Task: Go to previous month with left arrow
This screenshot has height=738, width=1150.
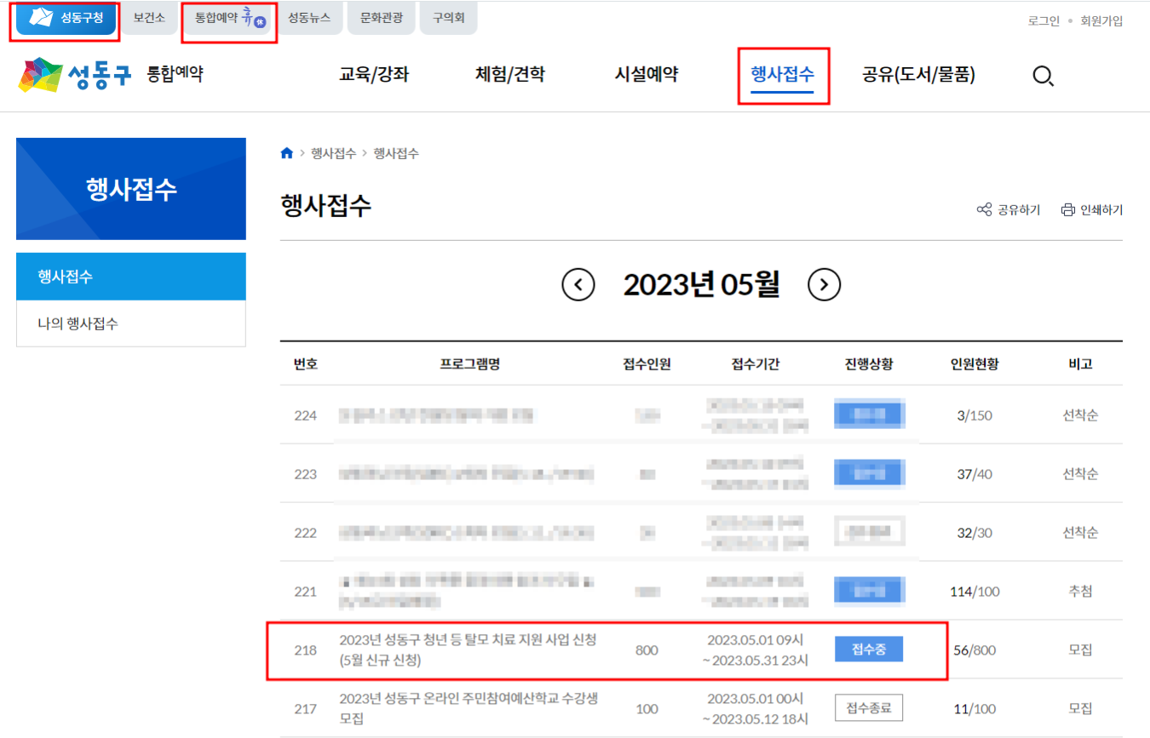Action: click(x=578, y=285)
